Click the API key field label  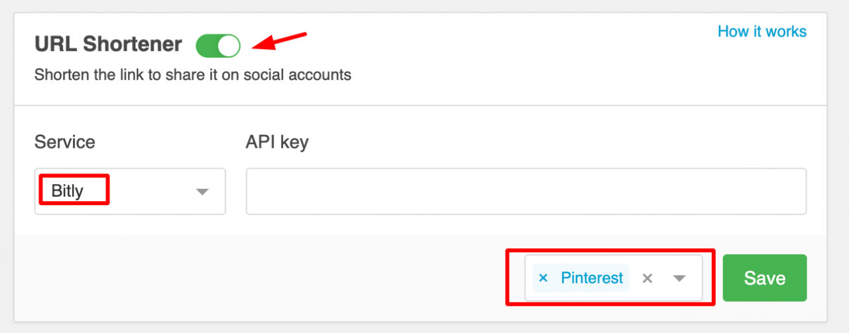tap(277, 142)
